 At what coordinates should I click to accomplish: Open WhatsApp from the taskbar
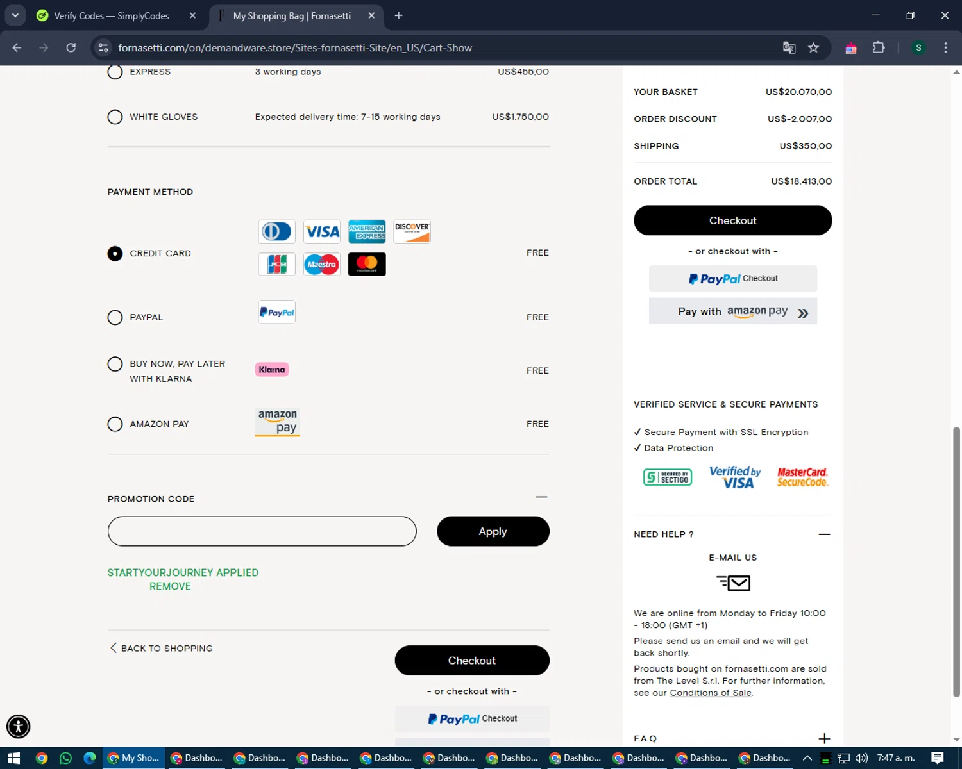[65, 758]
